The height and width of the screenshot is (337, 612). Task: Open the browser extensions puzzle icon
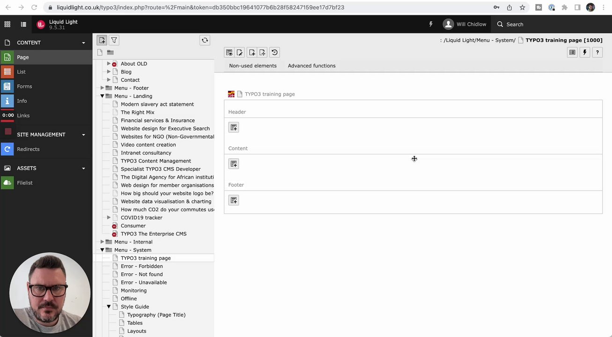(x=565, y=7)
